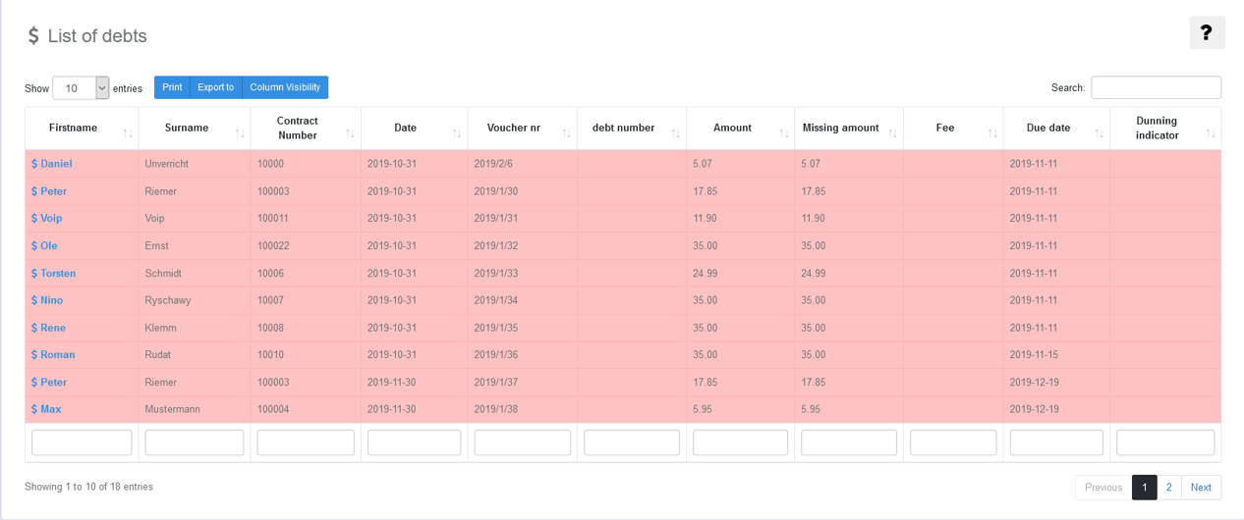The height and width of the screenshot is (520, 1244).
Task: Open debt entry for Daniel
Action: (x=52, y=164)
